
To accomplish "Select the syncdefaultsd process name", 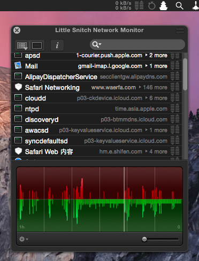I will coord(47,141).
